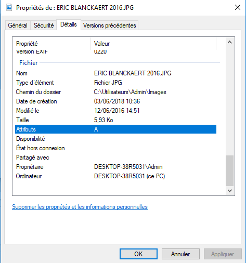Select the Date de création row
This screenshot has height=263, width=246.
pos(115,101)
